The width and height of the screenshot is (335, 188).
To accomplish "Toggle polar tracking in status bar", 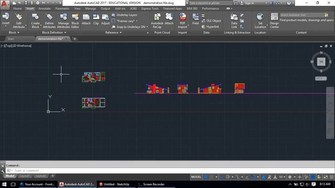I will [228, 177].
